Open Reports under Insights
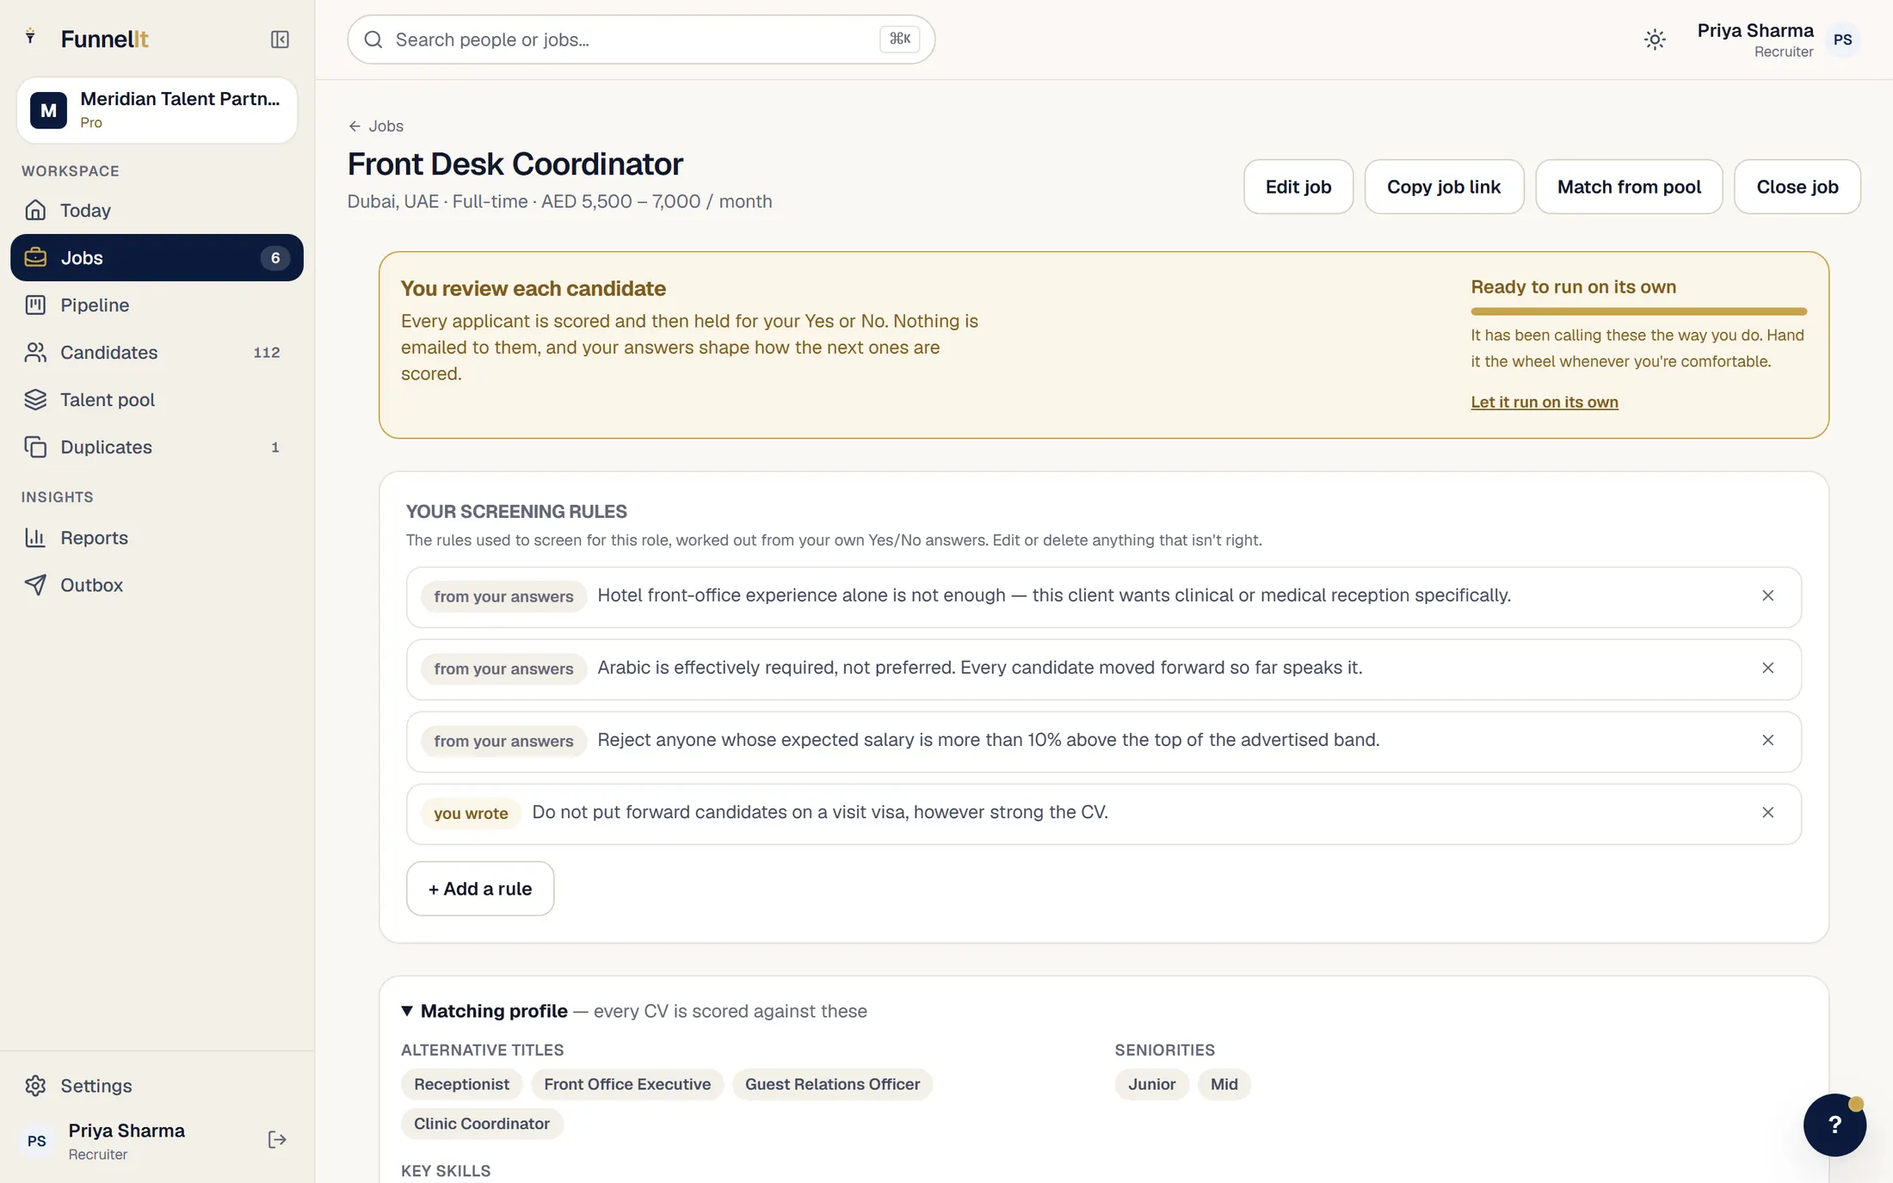 tap(157, 538)
